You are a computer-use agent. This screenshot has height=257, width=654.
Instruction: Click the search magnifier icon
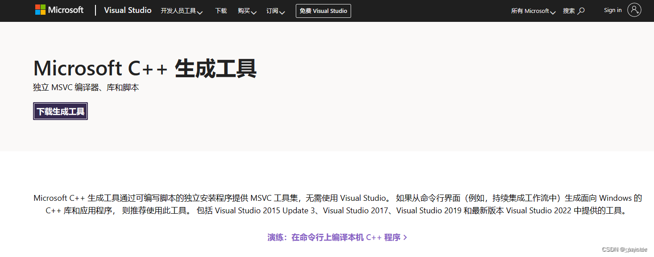point(581,11)
